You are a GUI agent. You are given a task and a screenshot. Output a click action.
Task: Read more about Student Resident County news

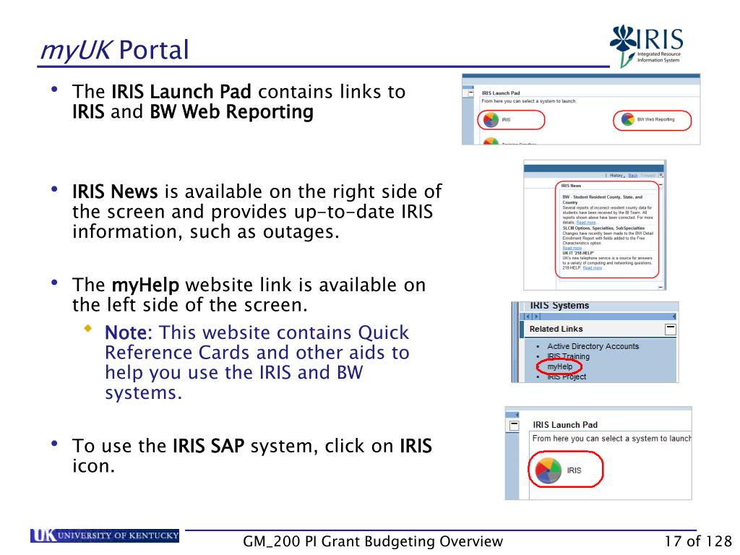point(585,223)
